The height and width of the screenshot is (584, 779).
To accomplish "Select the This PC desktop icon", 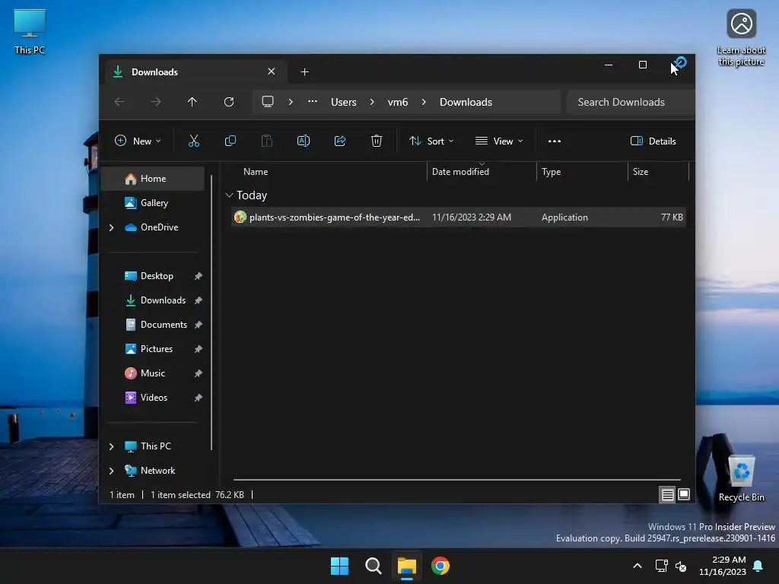I will point(30,31).
